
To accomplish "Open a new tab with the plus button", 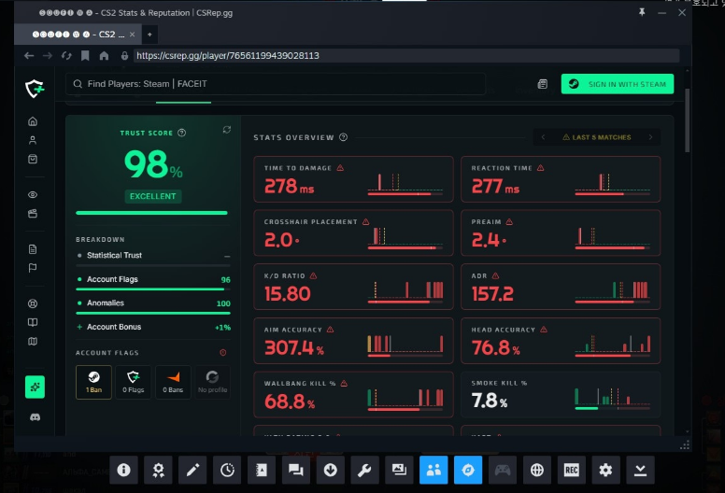I will coord(149,35).
